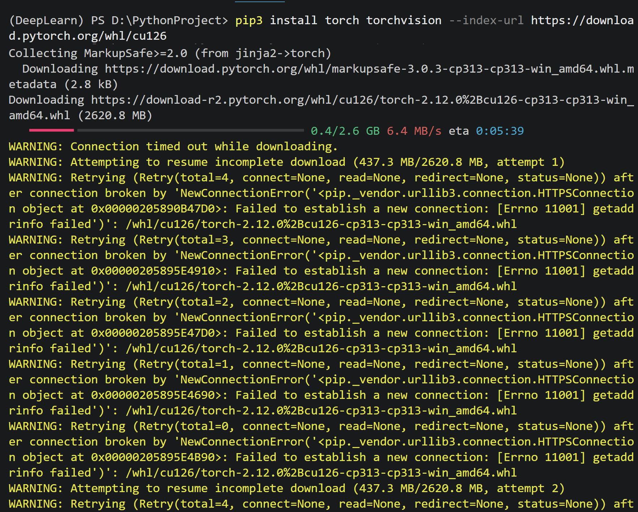
Task: Click the "(DeepLearn)" environment prefix in the prompt
Action: [x=46, y=21]
